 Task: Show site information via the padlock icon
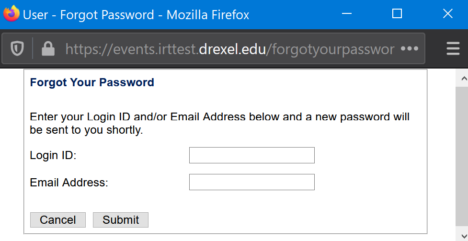[x=48, y=48]
